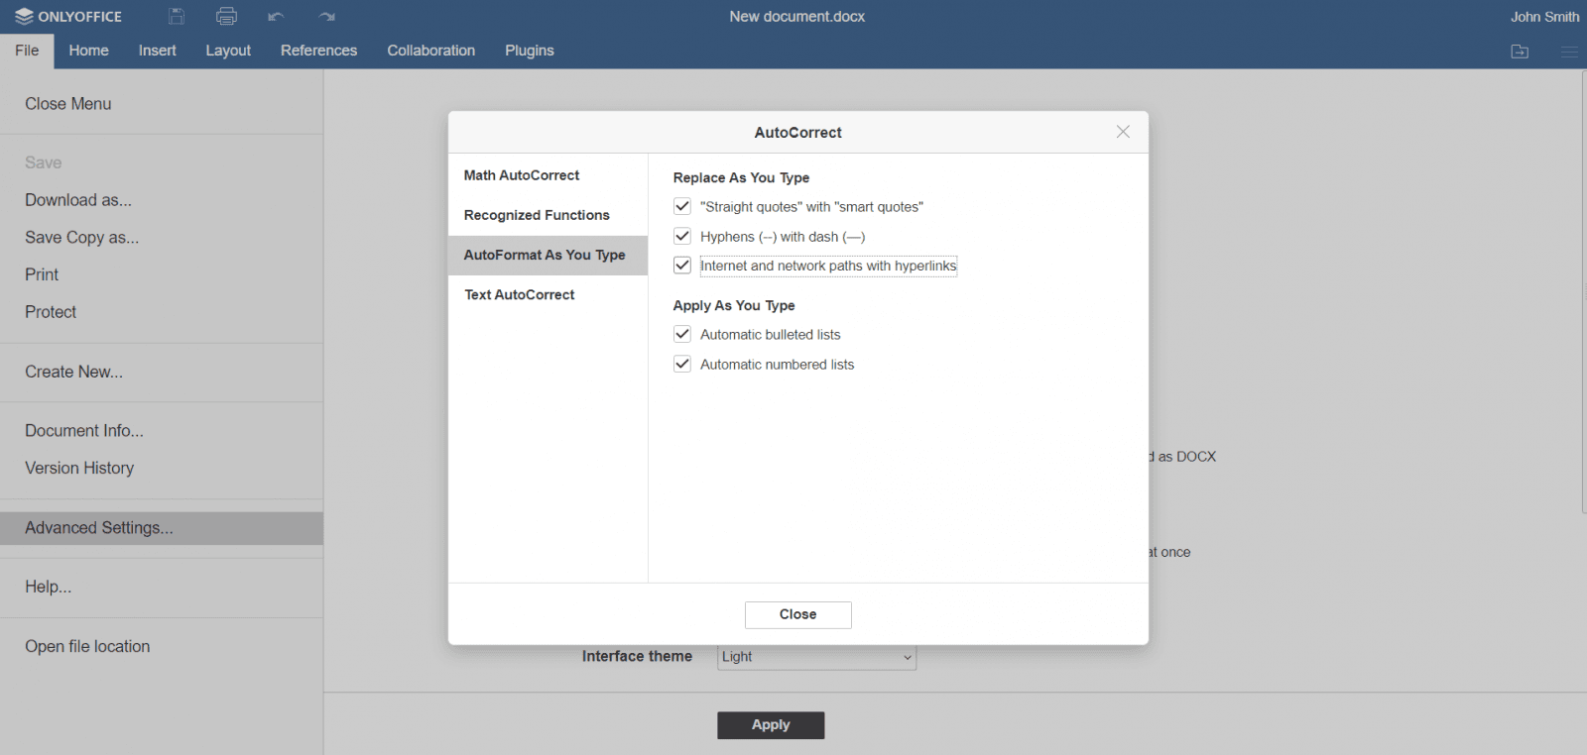Click the Save icon in title bar
The width and height of the screenshot is (1587, 755).
pyautogui.click(x=177, y=16)
